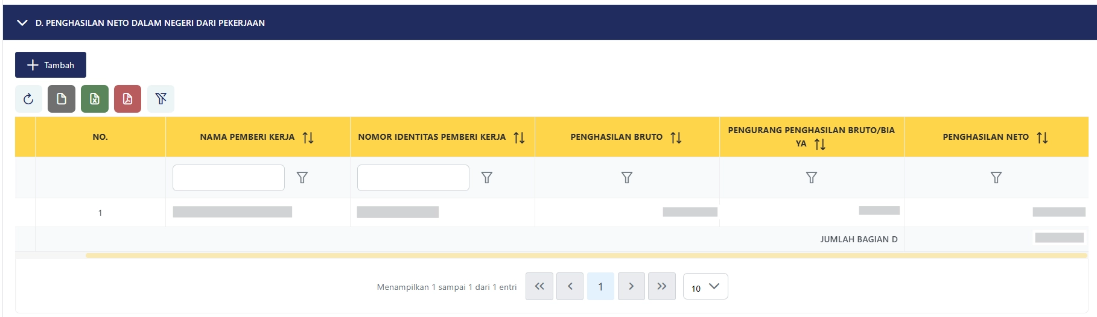Click the Tambah button
This screenshot has height=317, width=1097.
coord(51,65)
